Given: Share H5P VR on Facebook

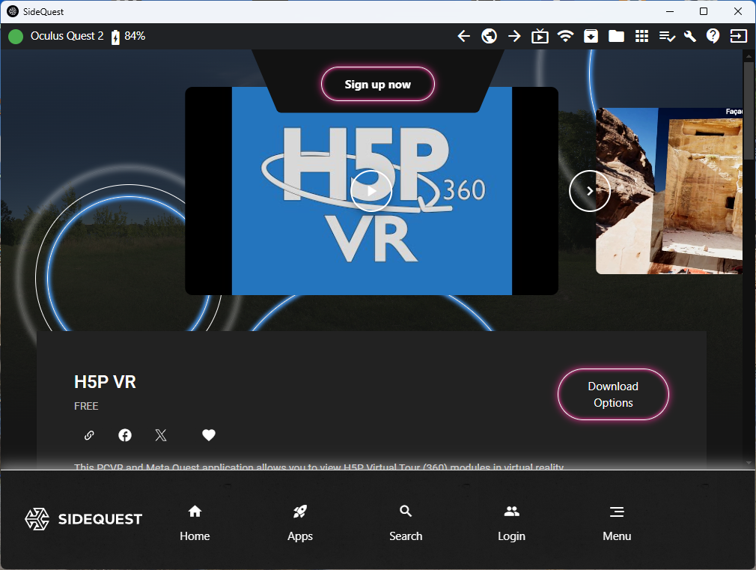Looking at the screenshot, I should (x=125, y=435).
